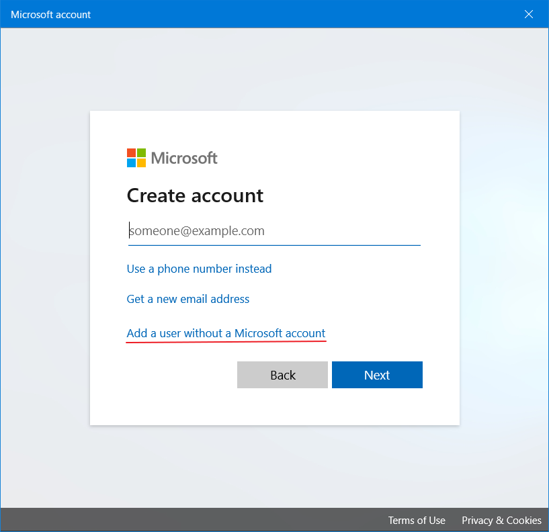
Task: Choose Use a phone number instead
Action: (199, 269)
